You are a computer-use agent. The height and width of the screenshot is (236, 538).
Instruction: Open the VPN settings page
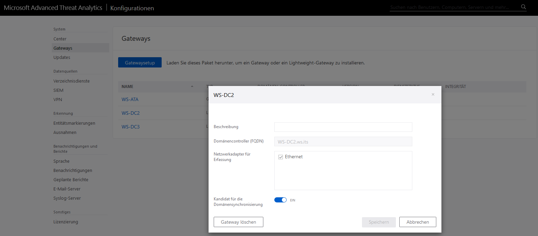[58, 100]
